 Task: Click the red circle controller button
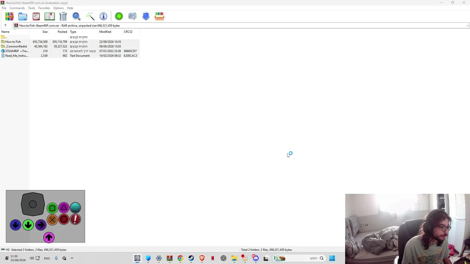64,220
